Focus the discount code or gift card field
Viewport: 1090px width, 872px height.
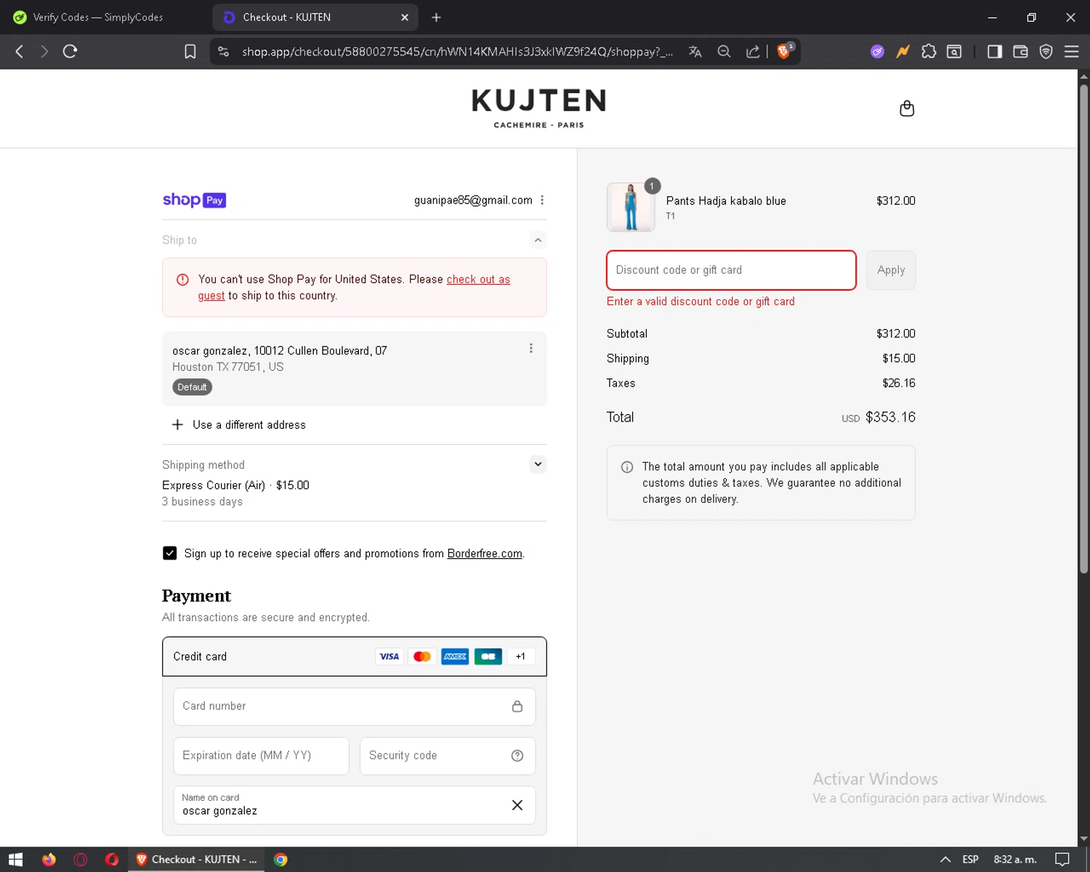tap(731, 270)
